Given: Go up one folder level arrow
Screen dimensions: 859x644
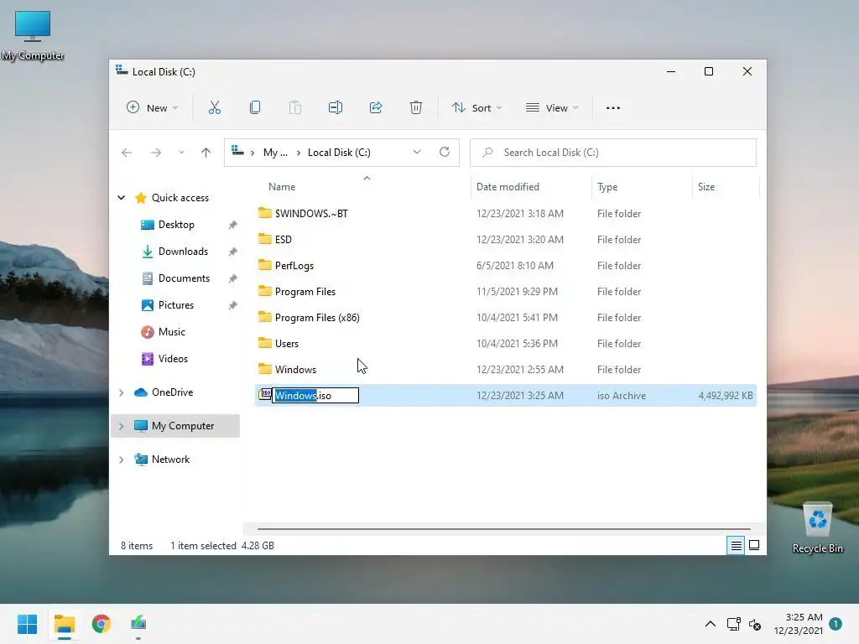Looking at the screenshot, I should click(206, 153).
